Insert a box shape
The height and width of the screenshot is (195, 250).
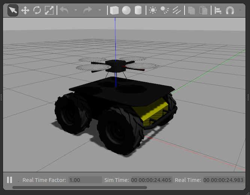pos(114,10)
